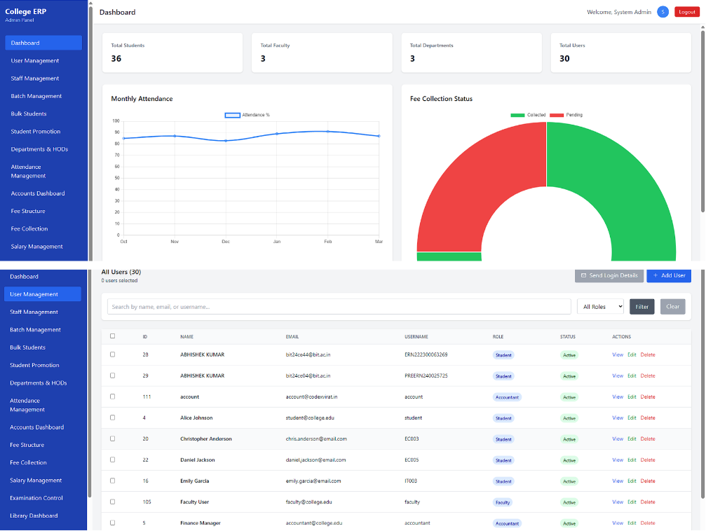Go to Library Dashboard in the sidebar
The height and width of the screenshot is (531, 706).
(34, 516)
